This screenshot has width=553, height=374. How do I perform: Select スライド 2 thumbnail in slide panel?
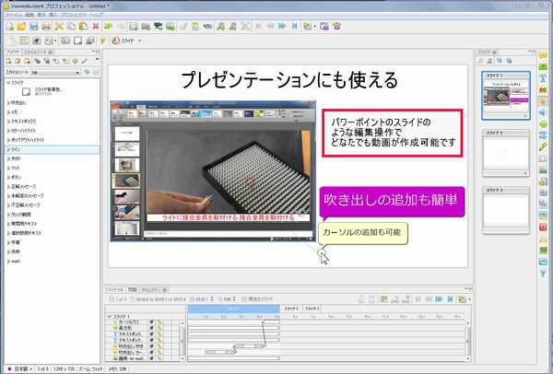(506, 153)
